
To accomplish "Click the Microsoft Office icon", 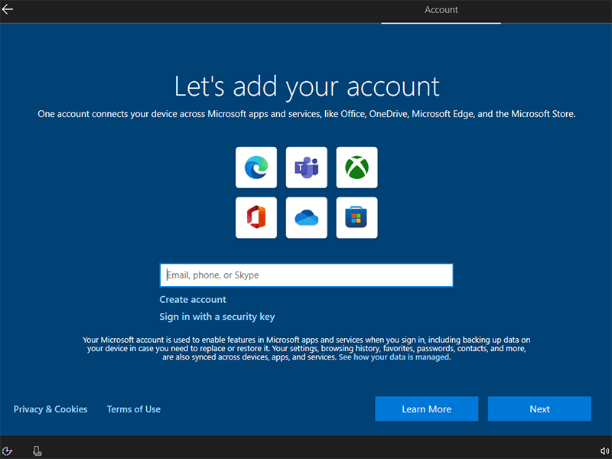I will 256,217.
